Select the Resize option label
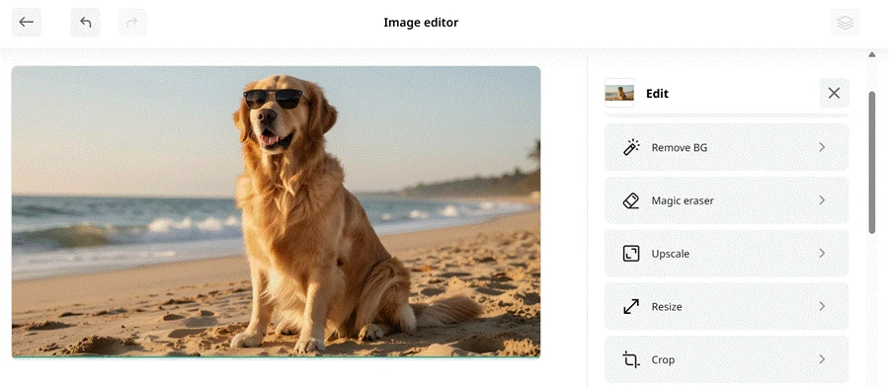Viewport: 889px width, 388px height. pyautogui.click(x=667, y=306)
